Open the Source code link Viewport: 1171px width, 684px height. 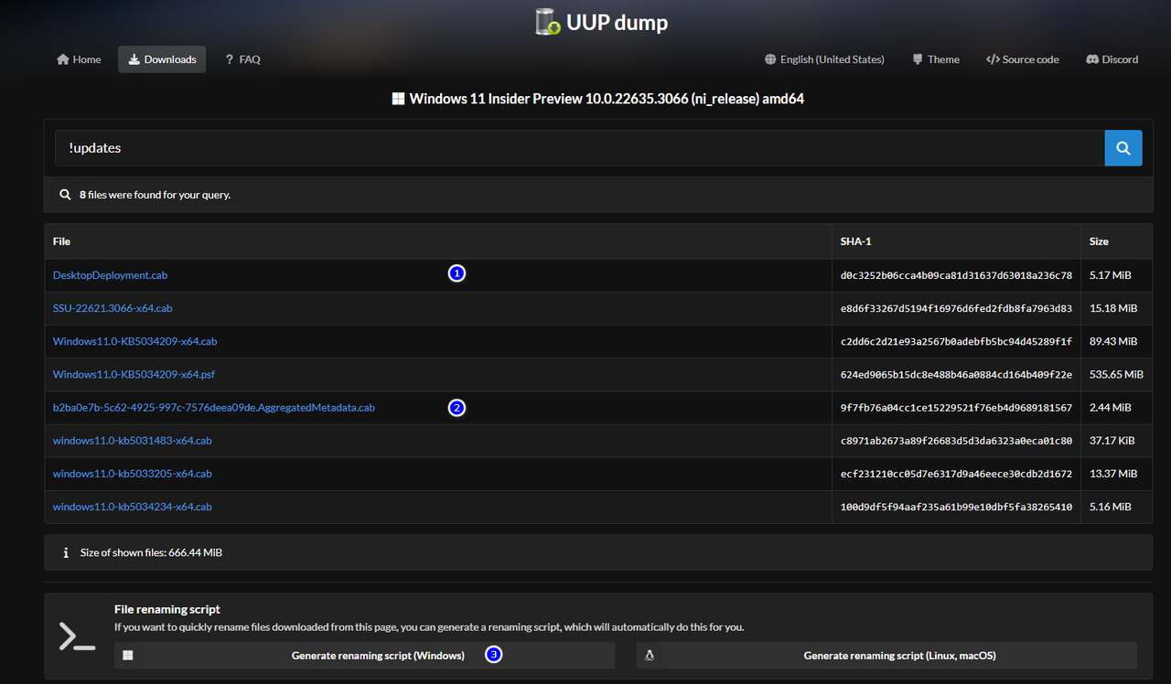click(x=1022, y=59)
